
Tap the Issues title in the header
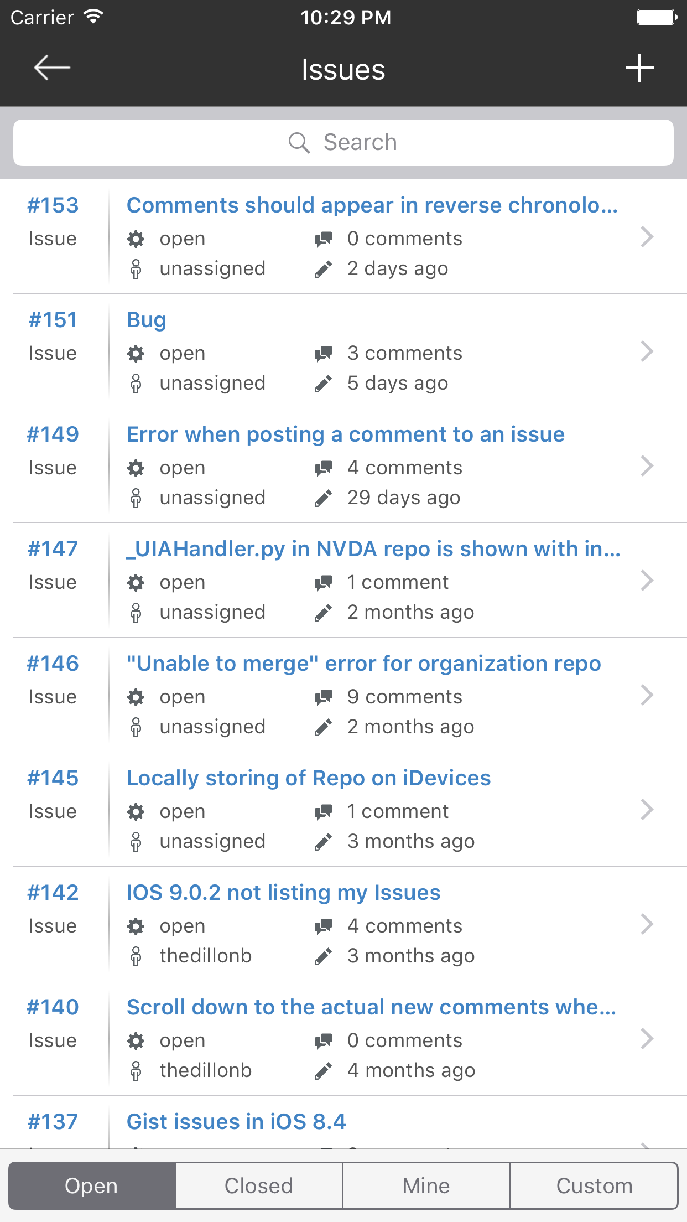(x=343, y=69)
